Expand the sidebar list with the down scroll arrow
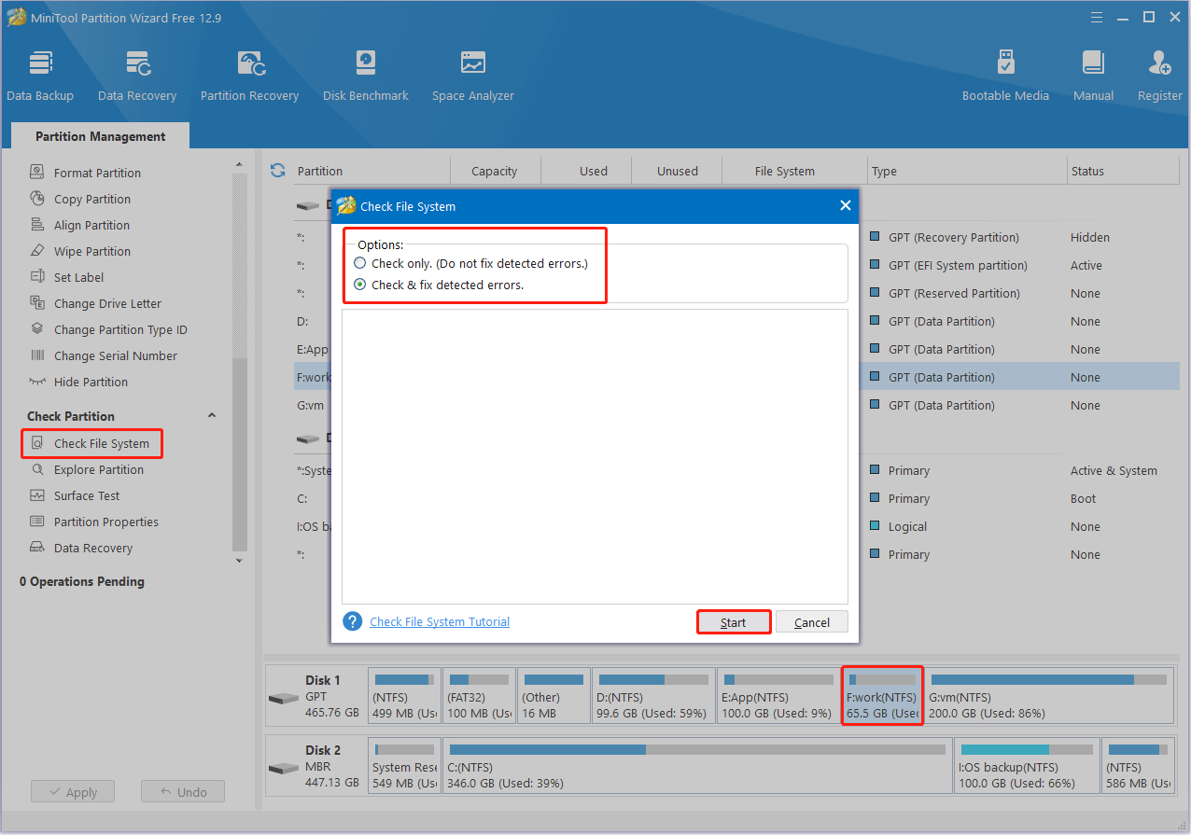Image resolution: width=1191 pixels, height=835 pixels. pos(239,559)
